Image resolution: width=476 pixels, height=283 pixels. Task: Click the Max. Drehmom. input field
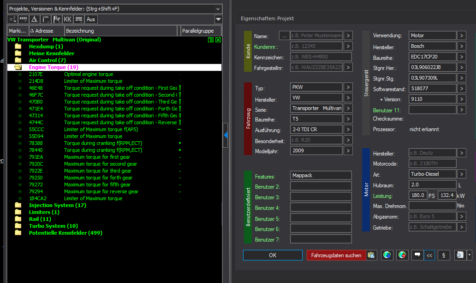click(432, 206)
